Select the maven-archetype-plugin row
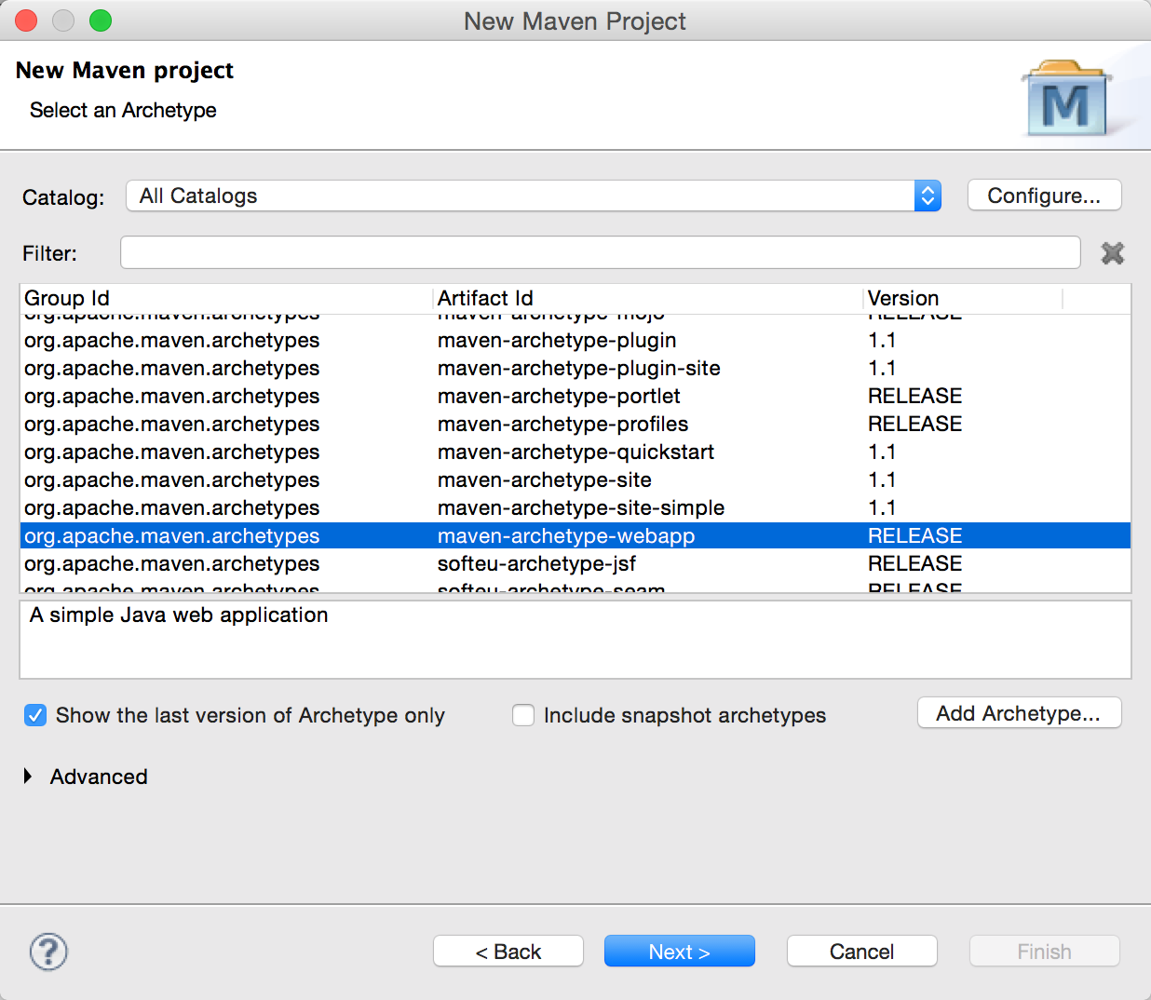Viewport: 1151px width, 1000px height. 575,340
